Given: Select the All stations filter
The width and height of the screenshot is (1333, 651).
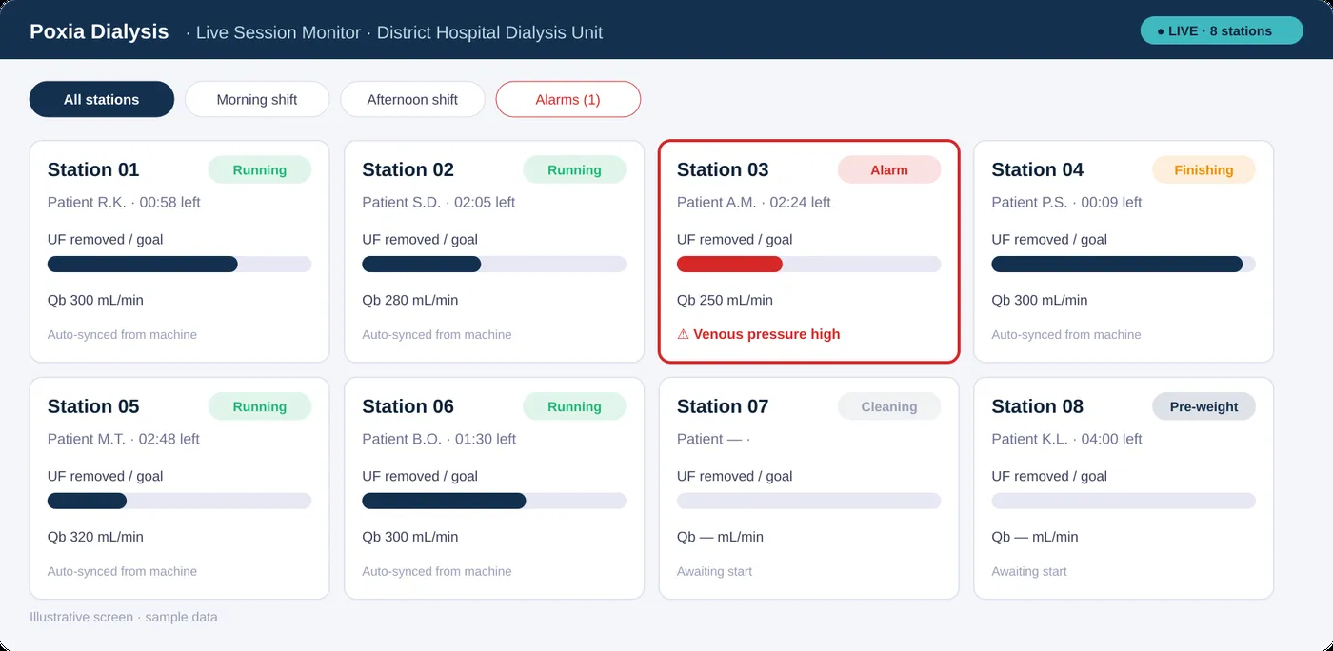Looking at the screenshot, I should pyautogui.click(x=102, y=99).
